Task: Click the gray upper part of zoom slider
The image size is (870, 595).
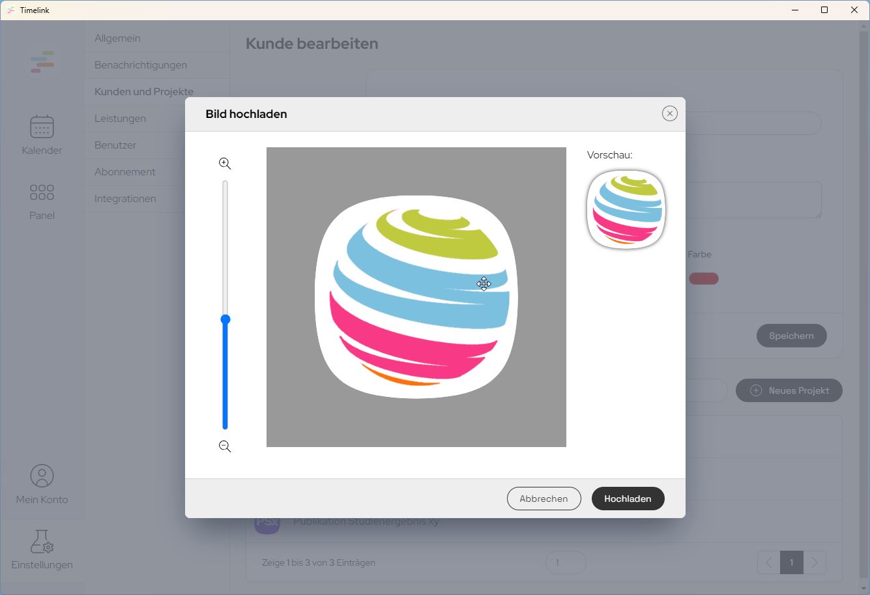Action: pos(225,248)
